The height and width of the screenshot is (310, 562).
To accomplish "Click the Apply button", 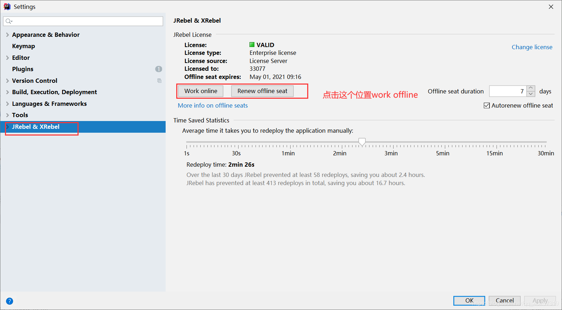I will pyautogui.click(x=540, y=300).
